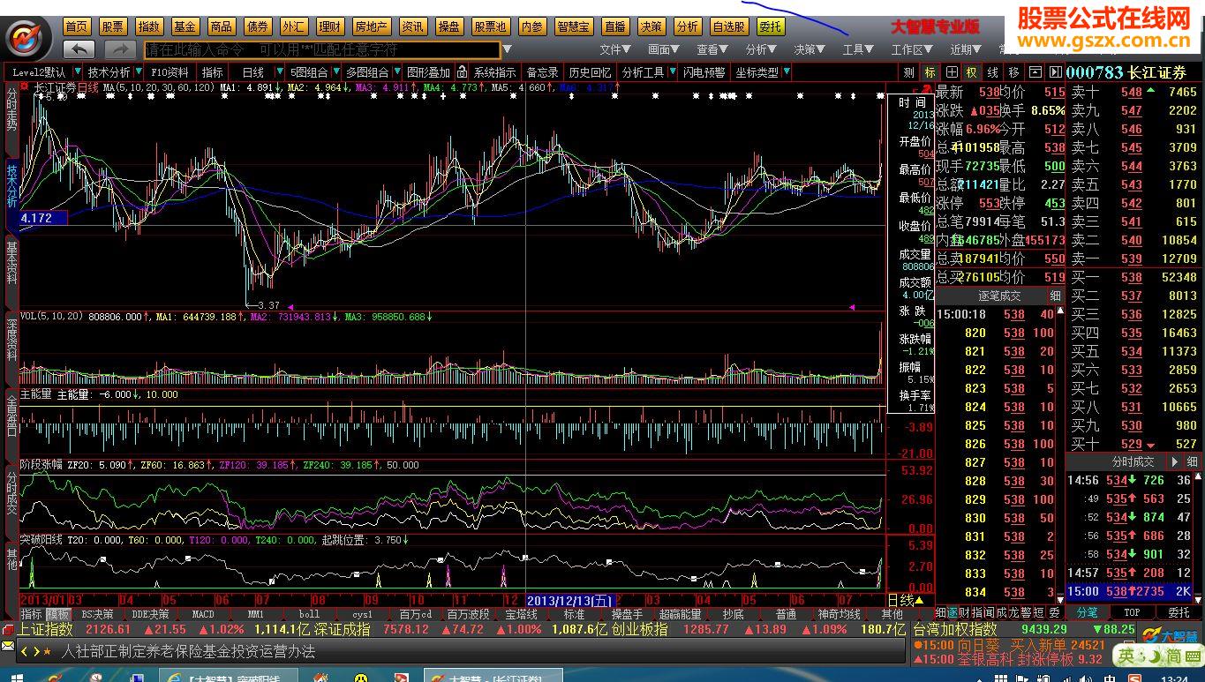The width and height of the screenshot is (1205, 682).
Task: Click the arrow icon next to 分时成交
Action: pyautogui.click(x=1174, y=461)
